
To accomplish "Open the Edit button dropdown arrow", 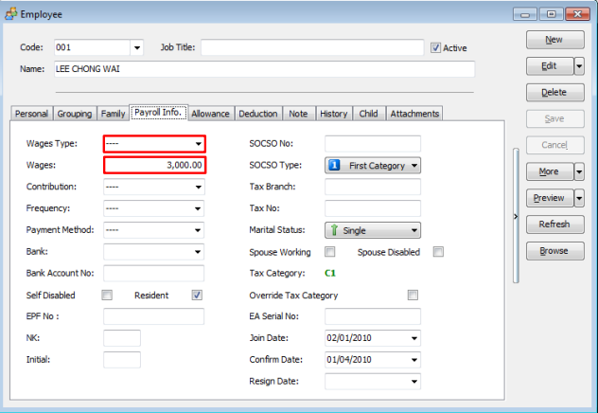I will point(579,66).
